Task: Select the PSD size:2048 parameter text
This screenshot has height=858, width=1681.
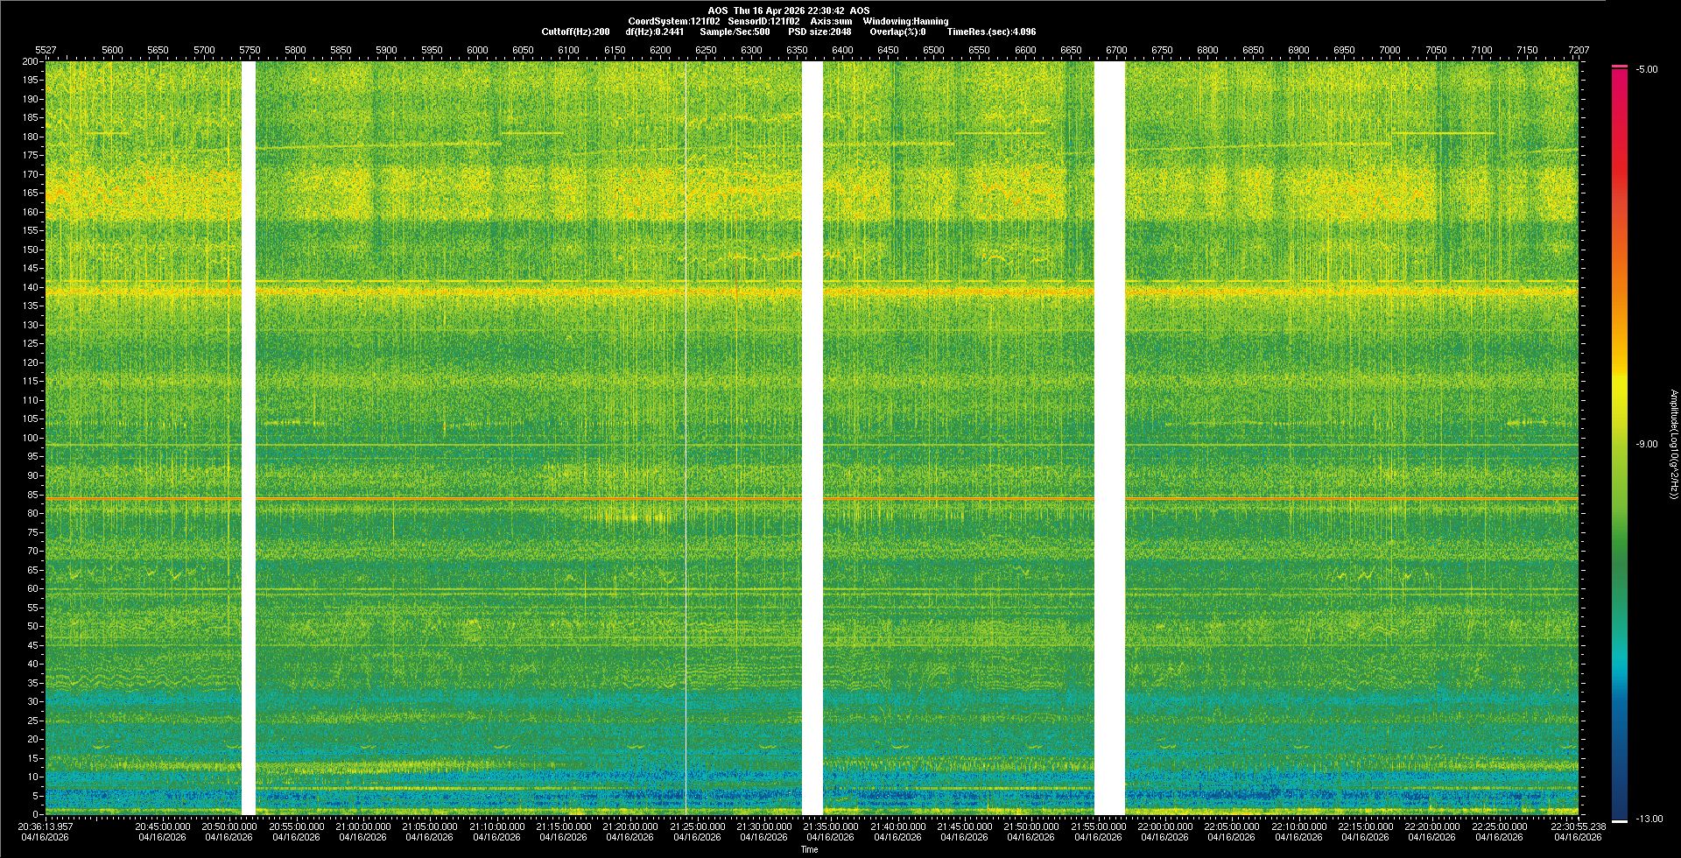Action: point(819,32)
